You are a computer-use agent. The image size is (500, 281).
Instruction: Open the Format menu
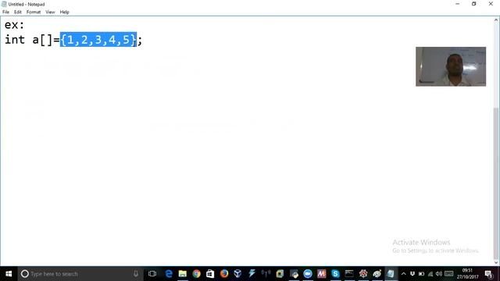point(34,12)
